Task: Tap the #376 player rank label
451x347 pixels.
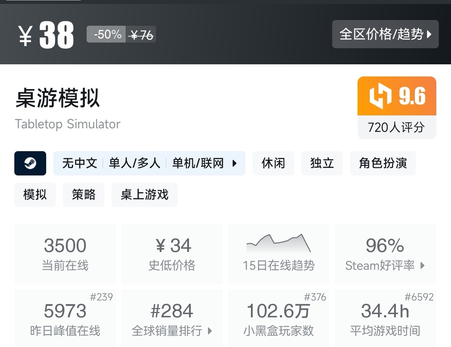Action: click(315, 297)
